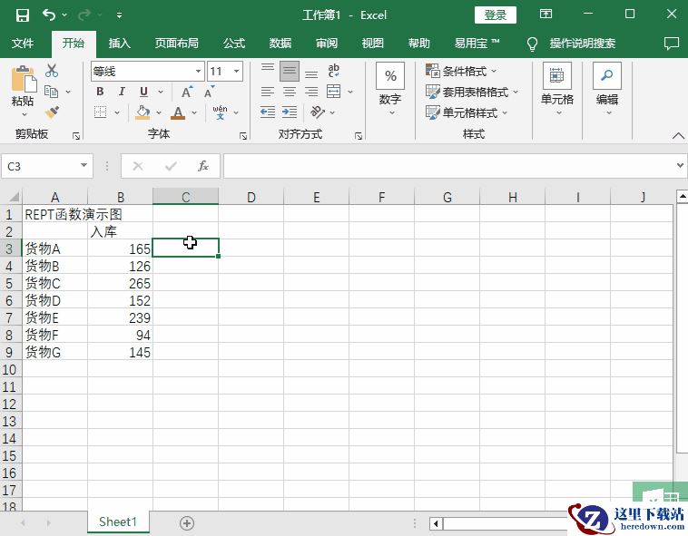Open the 公式 ribbon tab
Viewport: 688px width, 536px height.
click(234, 44)
